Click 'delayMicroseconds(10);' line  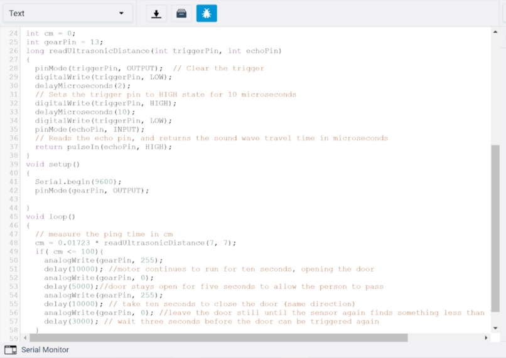tap(85, 112)
